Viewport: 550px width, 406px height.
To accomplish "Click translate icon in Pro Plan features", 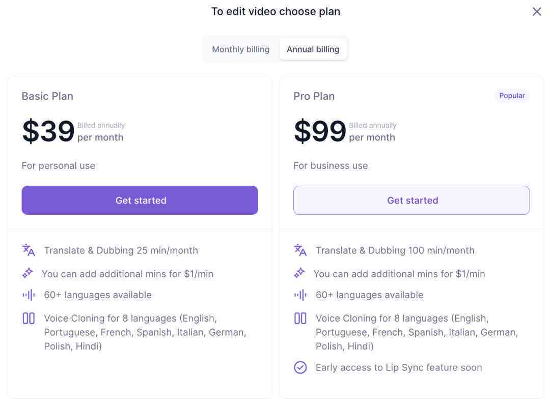I will [300, 250].
